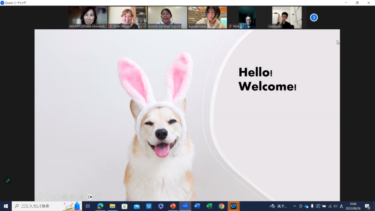
Task: Open the Windows Start menu
Action: click(6, 206)
